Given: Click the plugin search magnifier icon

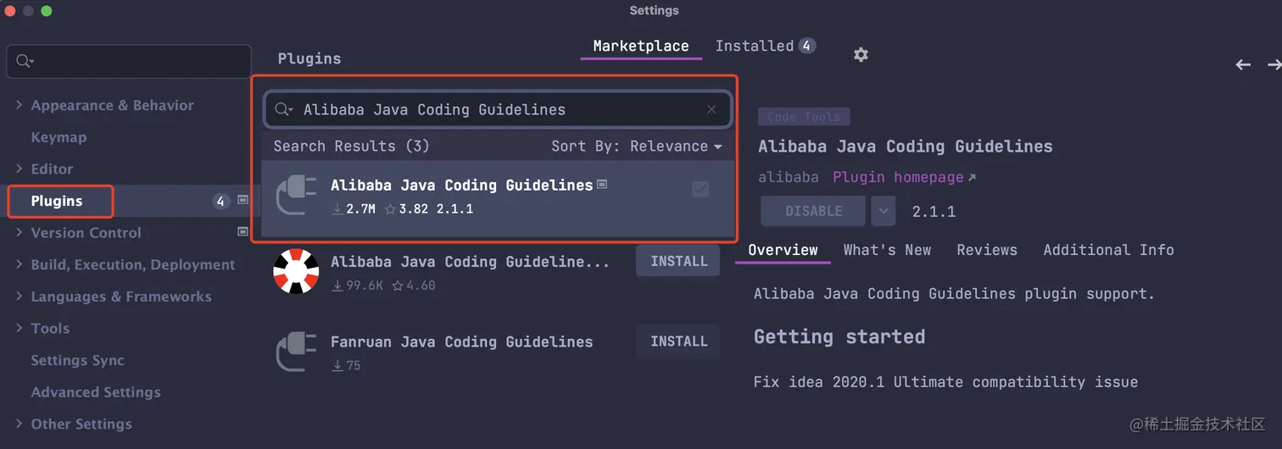Looking at the screenshot, I should click(284, 109).
